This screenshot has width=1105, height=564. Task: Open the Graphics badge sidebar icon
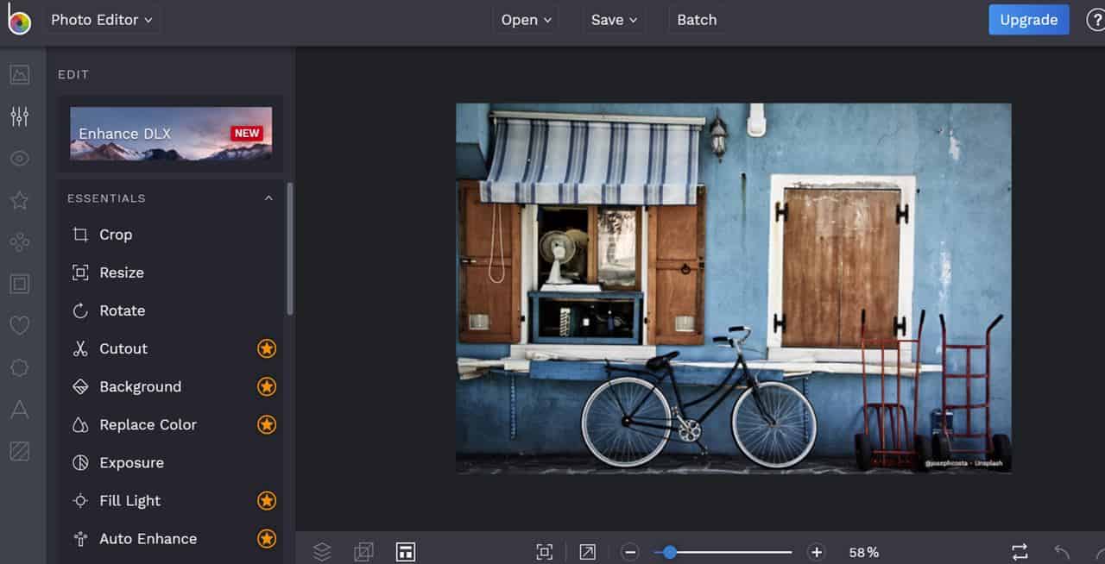pyautogui.click(x=20, y=367)
